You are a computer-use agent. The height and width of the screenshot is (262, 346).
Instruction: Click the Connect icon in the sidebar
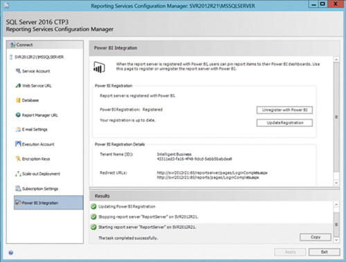pos(12,45)
